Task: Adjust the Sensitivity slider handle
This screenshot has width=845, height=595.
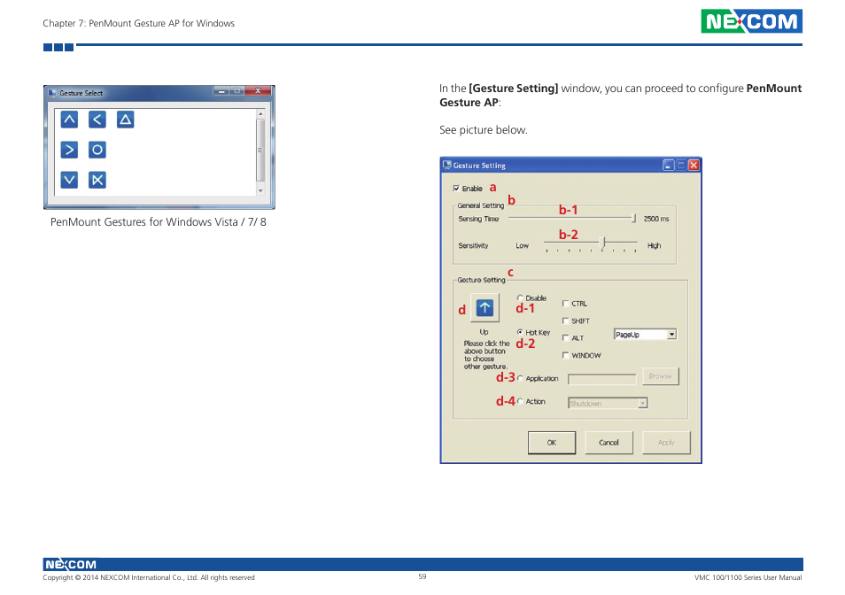Action: (603, 243)
